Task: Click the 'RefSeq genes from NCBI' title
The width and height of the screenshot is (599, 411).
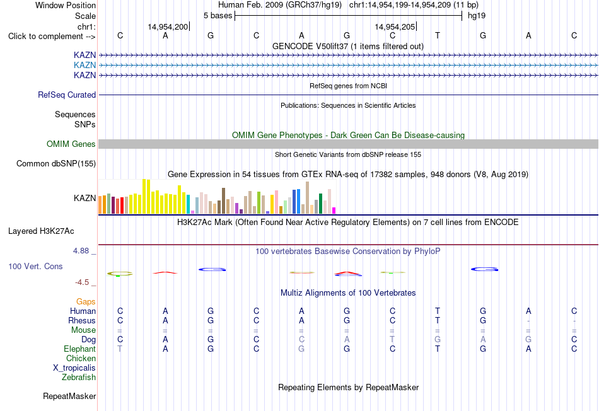Action: pos(348,86)
